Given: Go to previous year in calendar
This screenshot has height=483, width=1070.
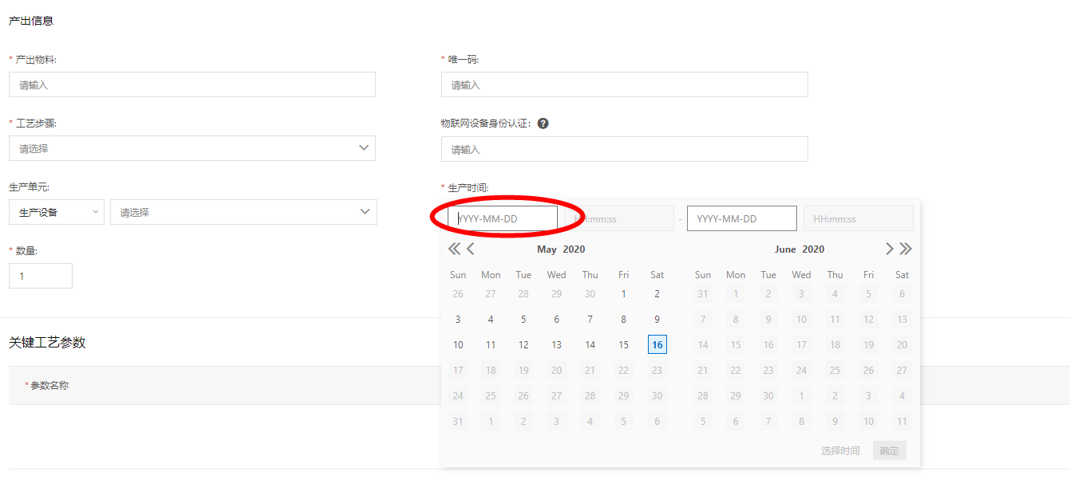Looking at the screenshot, I should point(454,249).
